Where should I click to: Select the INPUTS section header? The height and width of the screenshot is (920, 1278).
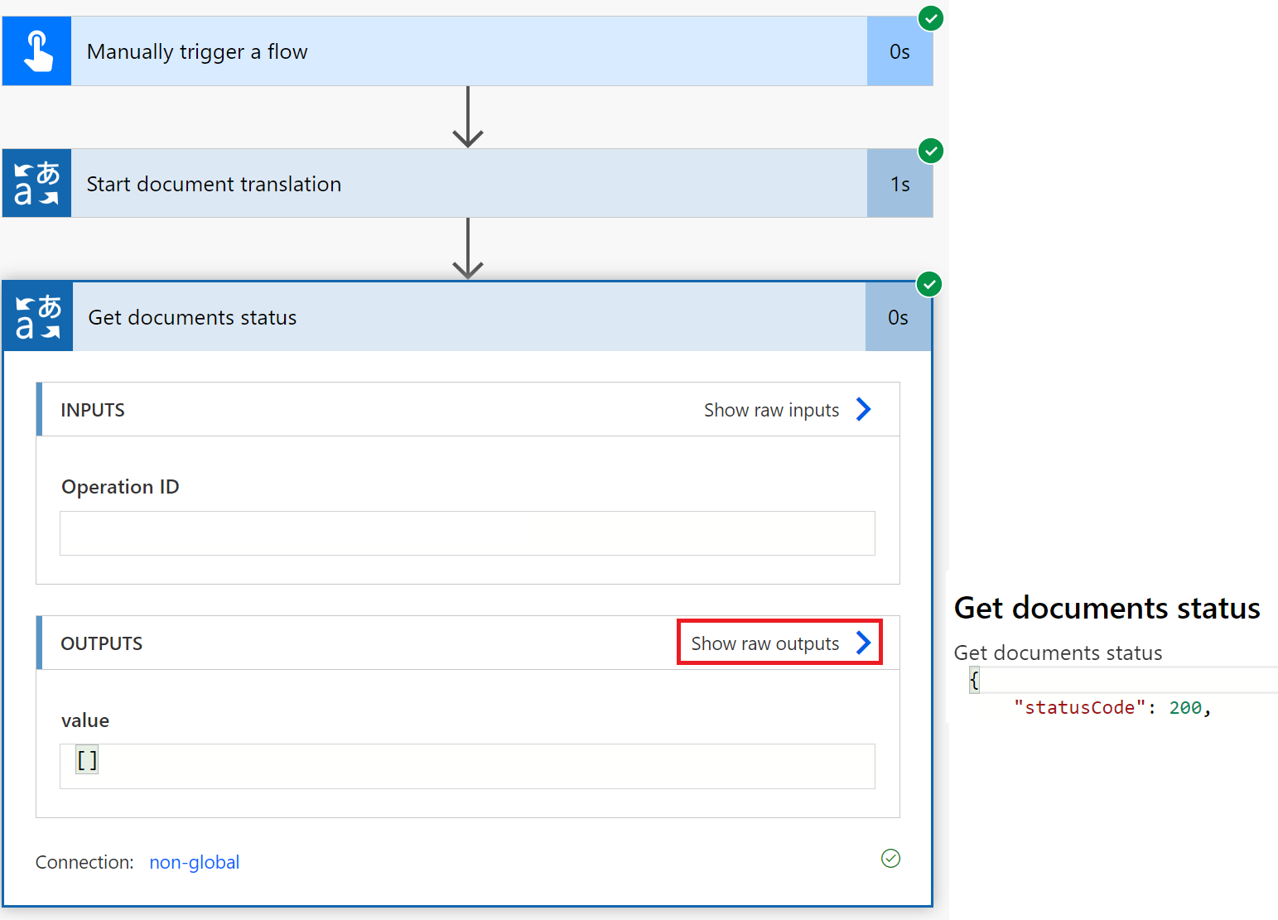point(92,409)
